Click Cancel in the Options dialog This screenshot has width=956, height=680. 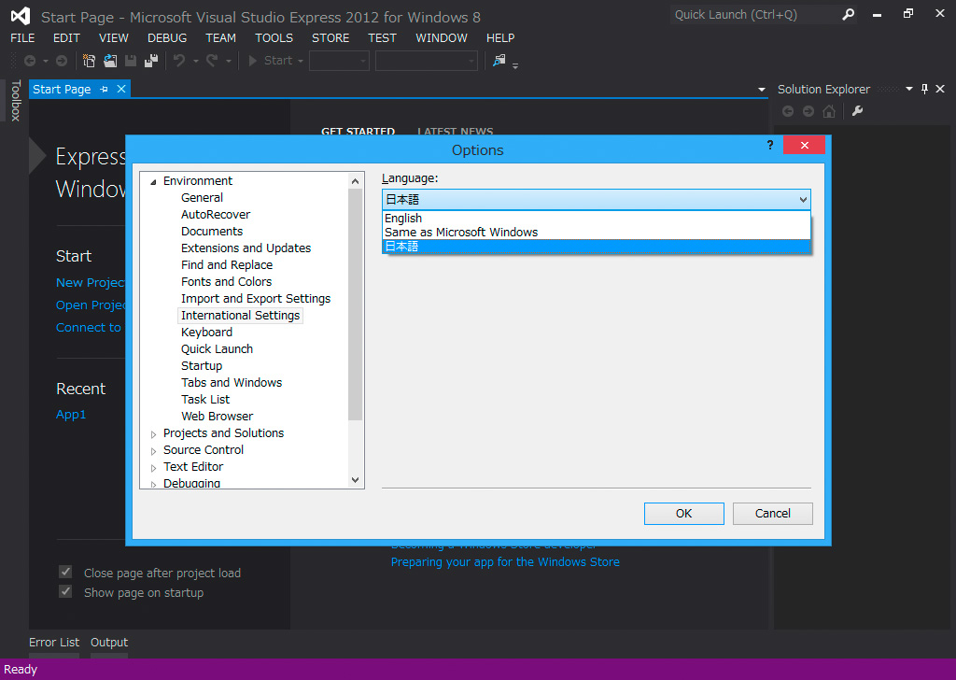click(772, 514)
